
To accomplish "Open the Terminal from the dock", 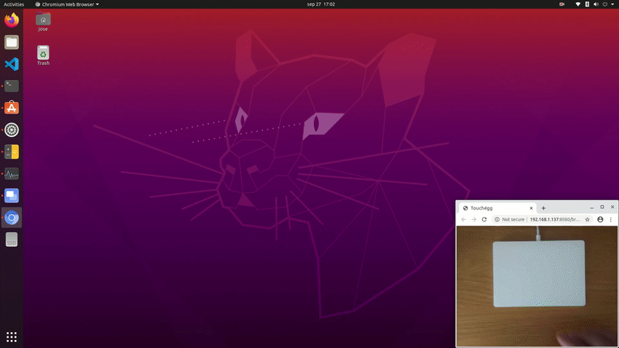I will pyautogui.click(x=12, y=86).
